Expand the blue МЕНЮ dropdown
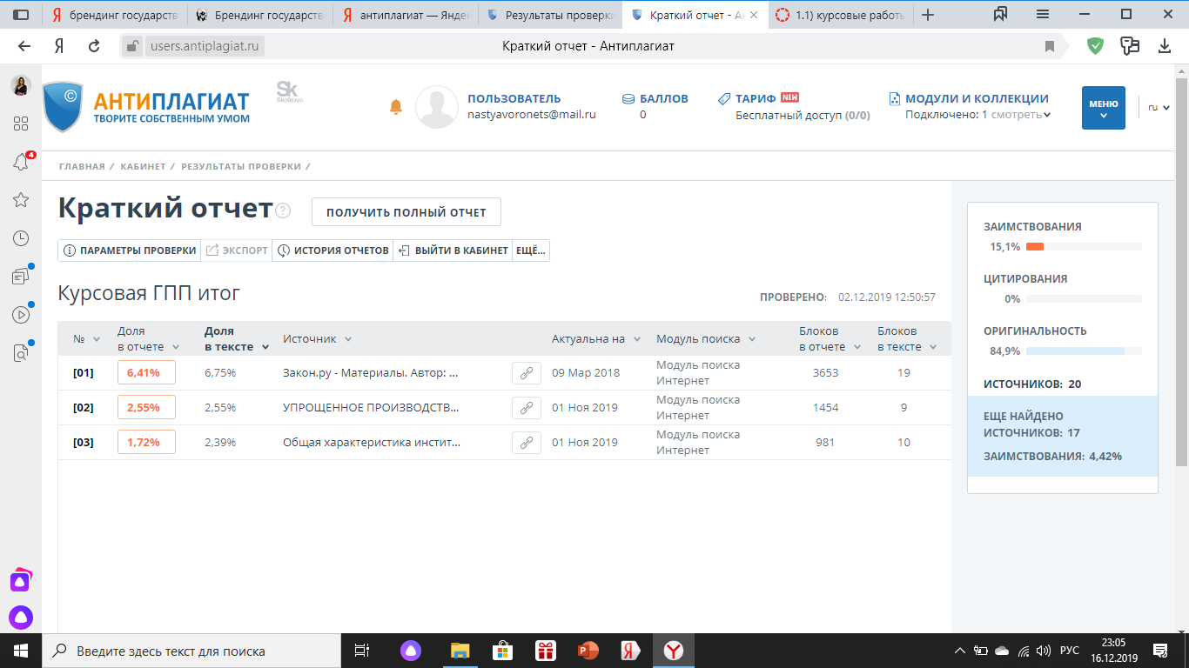Viewport: 1189px width, 668px height. 1103,108
